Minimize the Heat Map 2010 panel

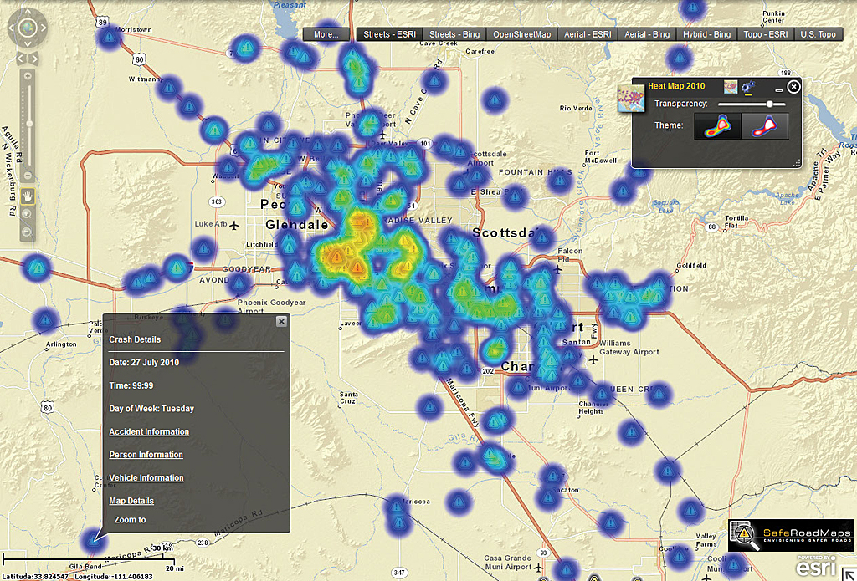click(x=779, y=90)
